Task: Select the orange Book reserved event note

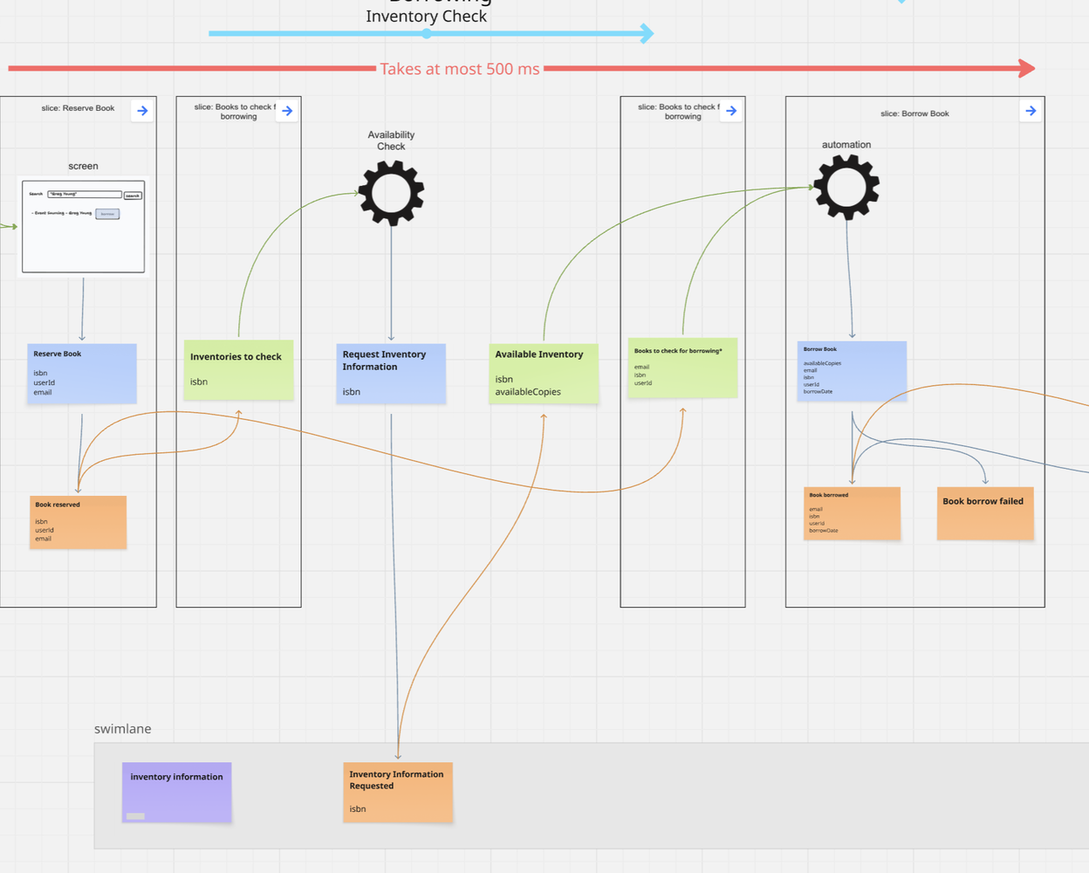Action: click(x=78, y=521)
